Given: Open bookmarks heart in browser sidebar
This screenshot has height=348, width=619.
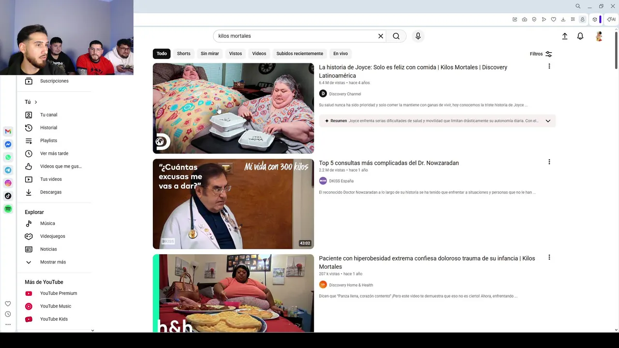Looking at the screenshot, I should (8, 304).
